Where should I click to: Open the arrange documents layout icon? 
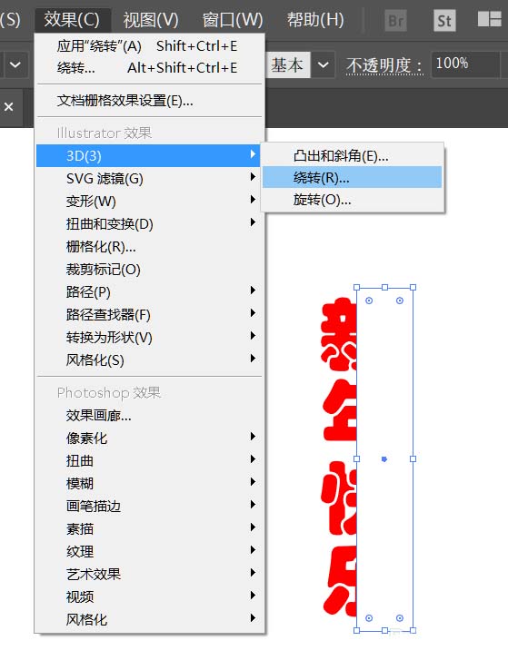click(x=490, y=19)
